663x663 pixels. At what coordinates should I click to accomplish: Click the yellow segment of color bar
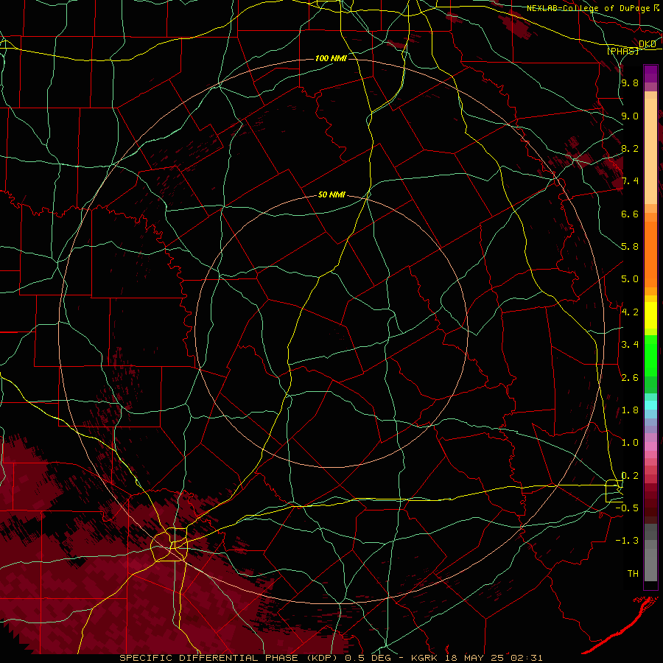pyautogui.click(x=650, y=315)
